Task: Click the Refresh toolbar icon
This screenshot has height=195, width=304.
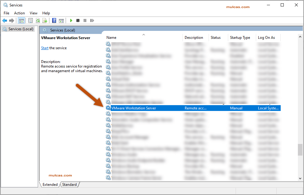Action: point(38,20)
